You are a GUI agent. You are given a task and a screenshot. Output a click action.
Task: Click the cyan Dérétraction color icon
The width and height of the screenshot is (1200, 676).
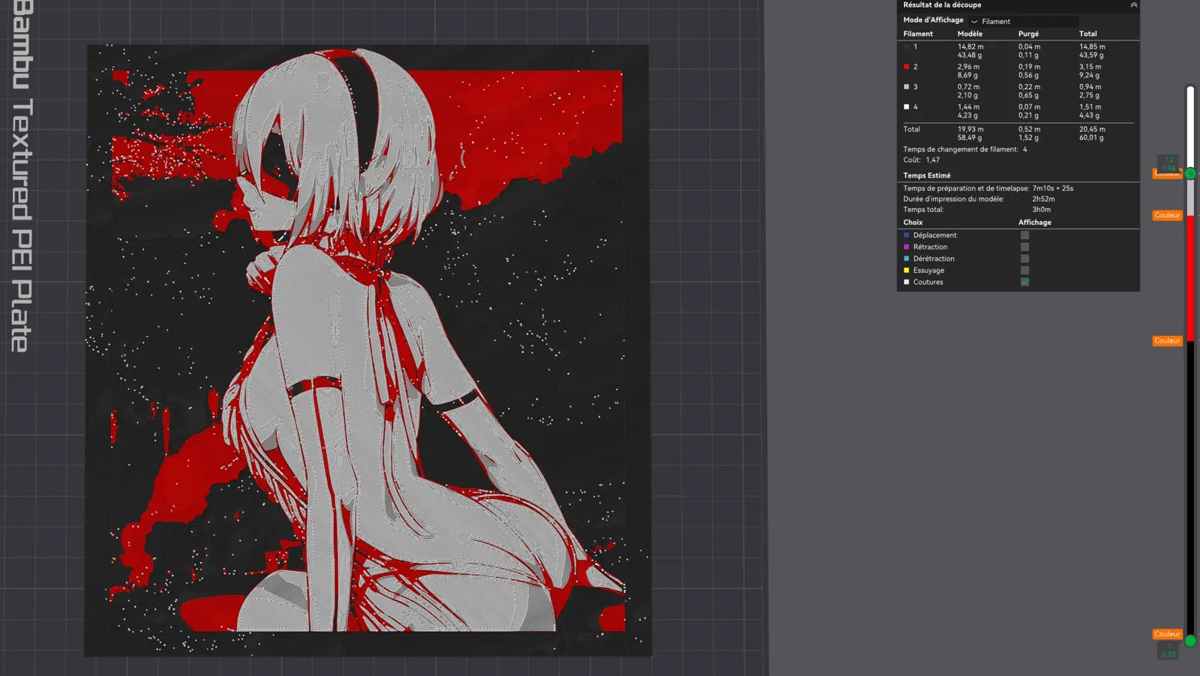pyautogui.click(x=906, y=259)
